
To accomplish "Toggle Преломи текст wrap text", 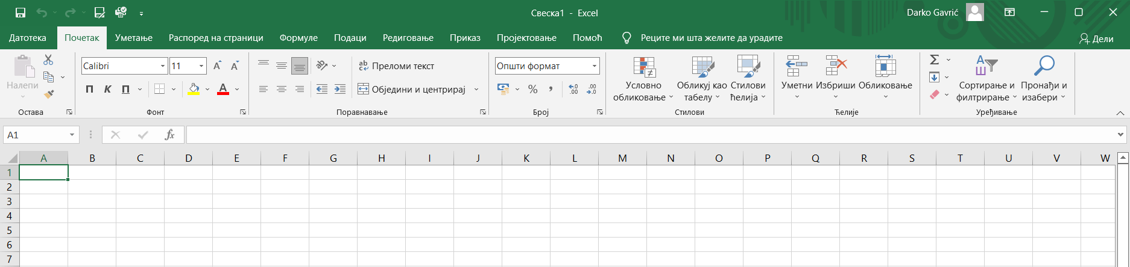I will click(396, 66).
